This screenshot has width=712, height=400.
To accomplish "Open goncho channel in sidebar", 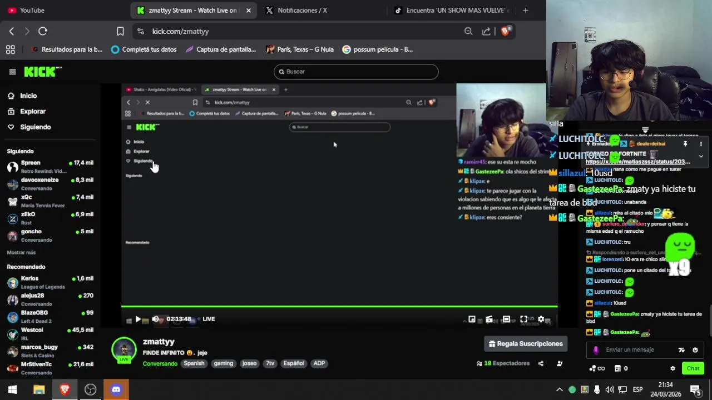I will (50, 236).
